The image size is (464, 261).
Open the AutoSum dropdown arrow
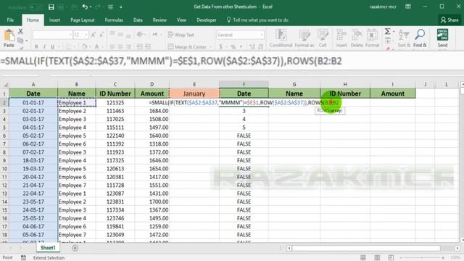394,31
